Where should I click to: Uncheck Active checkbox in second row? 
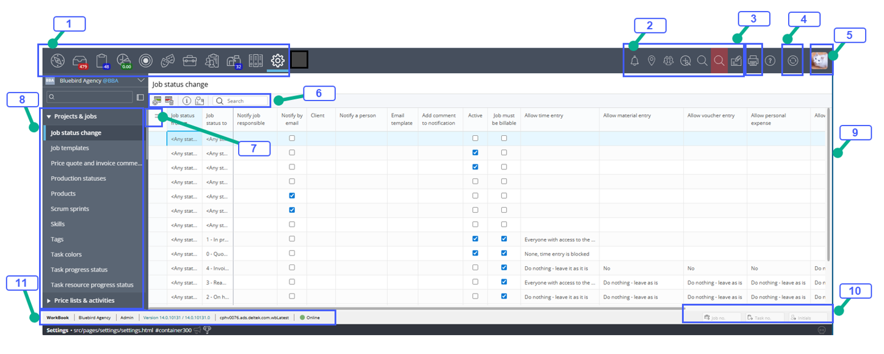coord(475,152)
